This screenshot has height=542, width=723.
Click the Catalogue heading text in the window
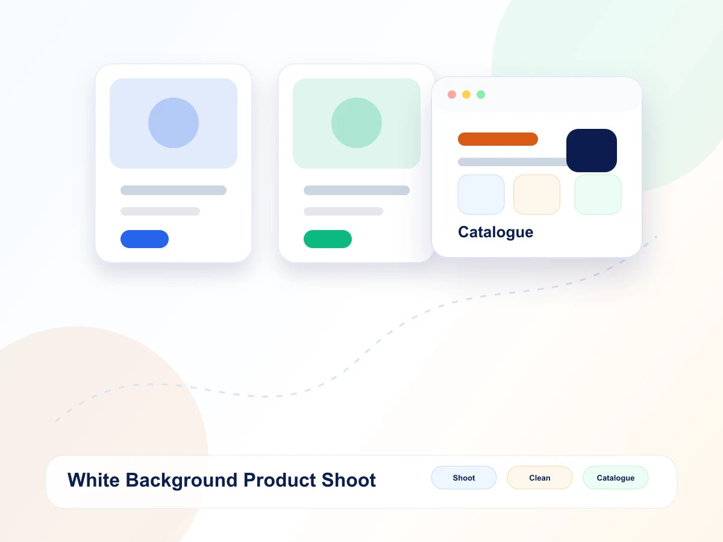(496, 232)
